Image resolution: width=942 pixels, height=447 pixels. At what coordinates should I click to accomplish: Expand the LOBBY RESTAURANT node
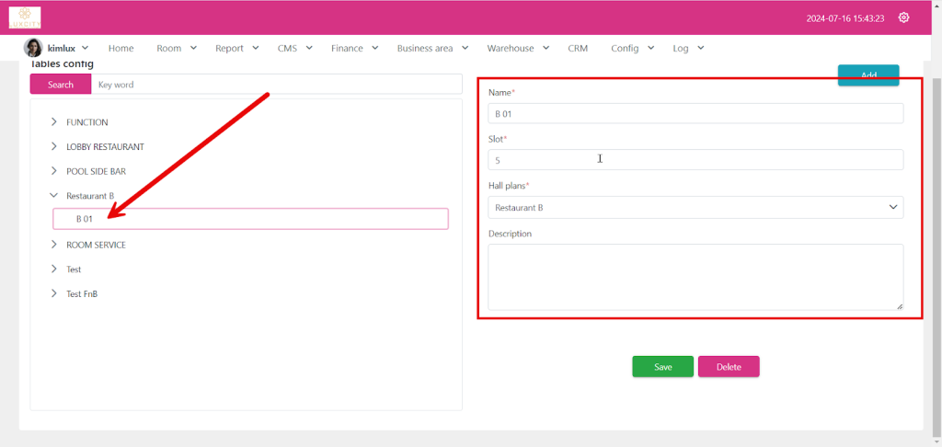(54, 147)
